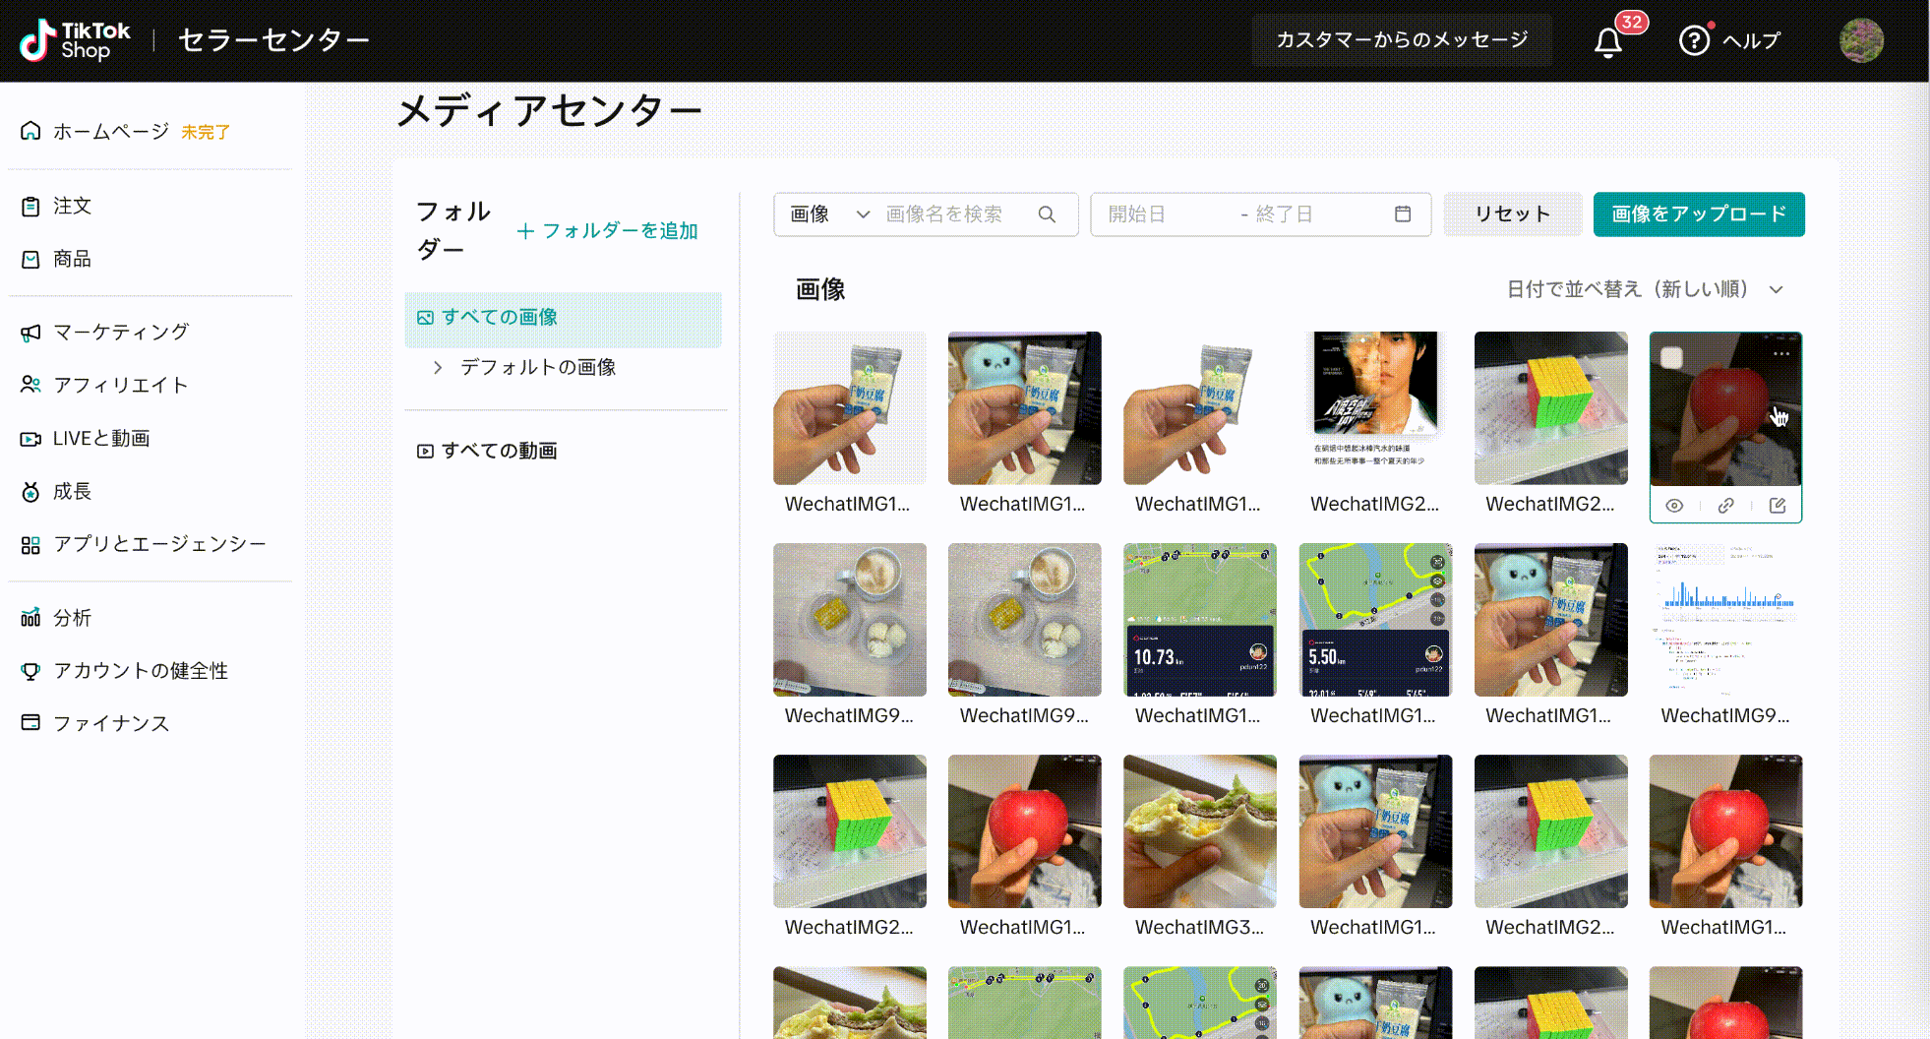Open アフィリエイト in the sidebar
1930x1039 pixels.
point(104,385)
